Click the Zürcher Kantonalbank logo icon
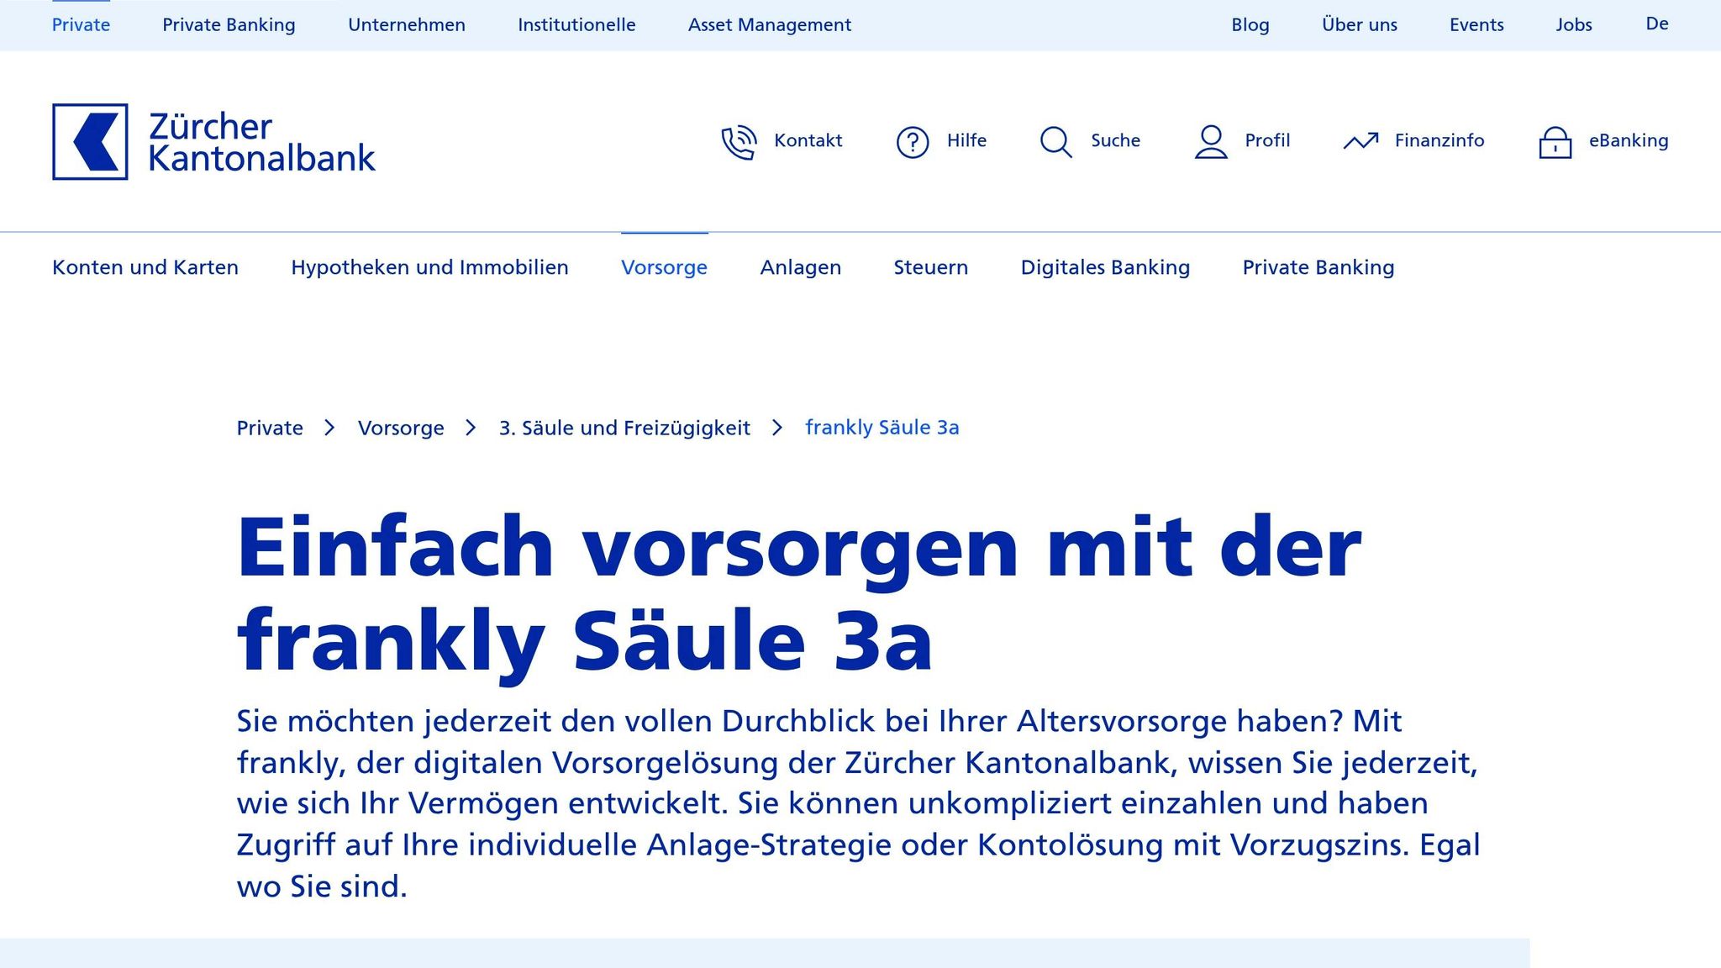The height and width of the screenshot is (968, 1721). 90,142
